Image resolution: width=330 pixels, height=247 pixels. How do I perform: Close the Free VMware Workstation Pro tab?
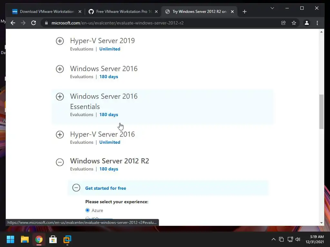156,12
